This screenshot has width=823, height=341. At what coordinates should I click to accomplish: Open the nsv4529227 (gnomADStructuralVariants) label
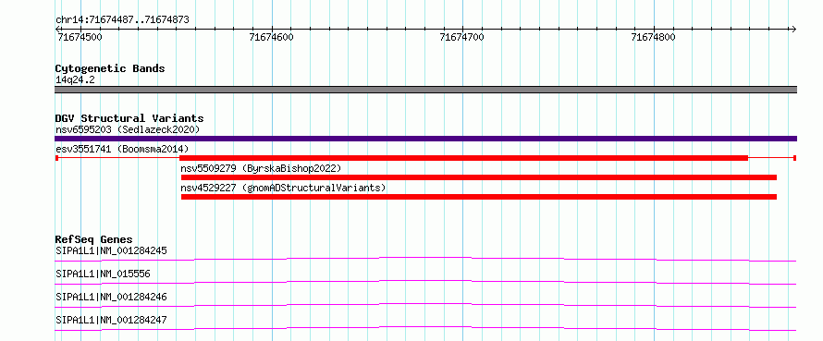pos(283,188)
